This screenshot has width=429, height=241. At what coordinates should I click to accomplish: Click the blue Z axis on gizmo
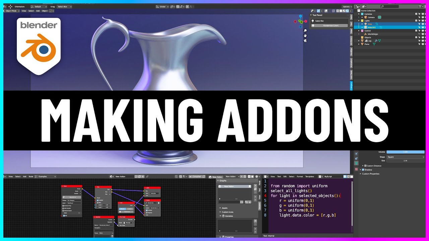click(300, 16)
